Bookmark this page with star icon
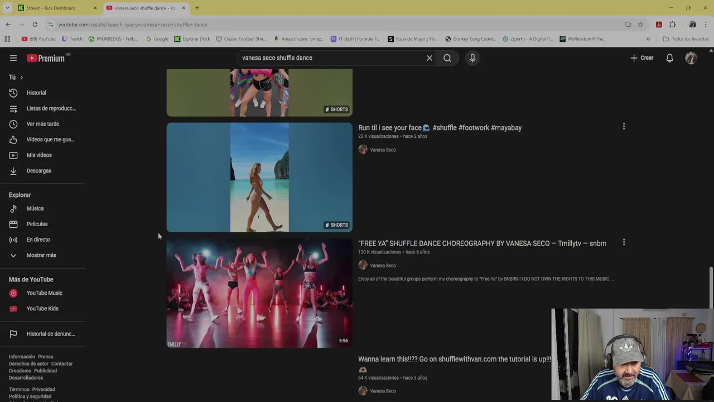The image size is (714, 402). 640,25
